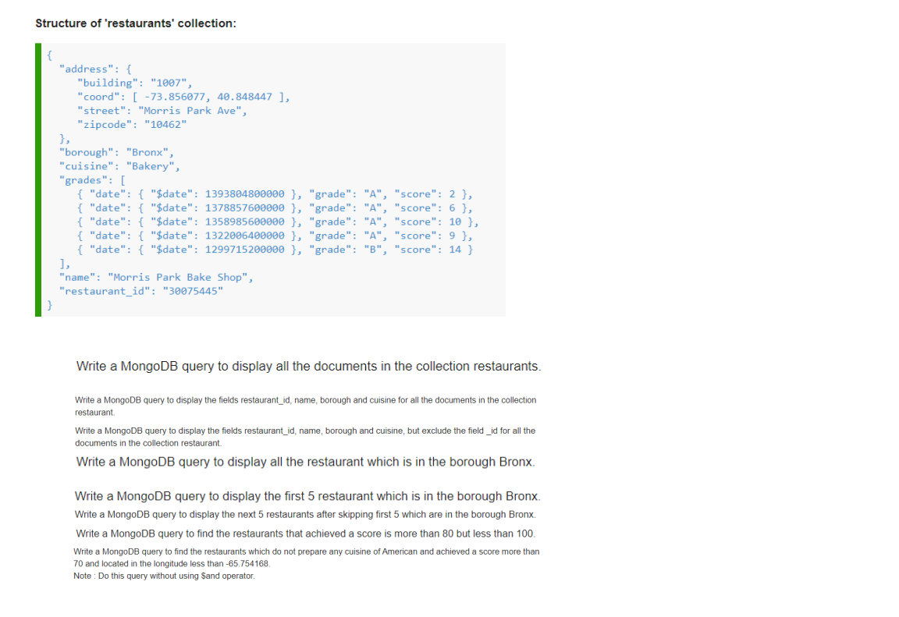The height and width of the screenshot is (617, 899).
Task: Click the note about not using $and operator
Action: pyautogui.click(x=164, y=576)
